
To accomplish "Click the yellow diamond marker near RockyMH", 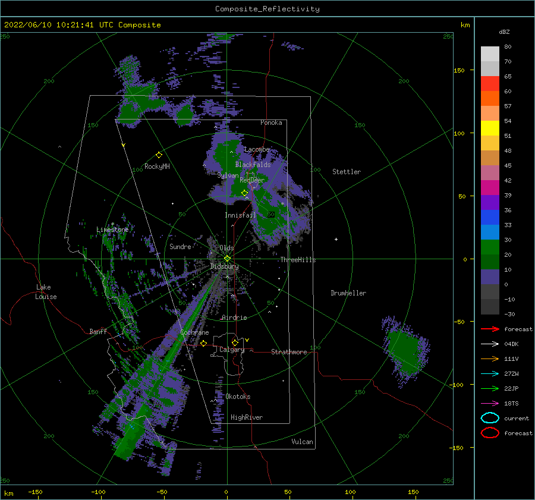I will tap(159, 155).
